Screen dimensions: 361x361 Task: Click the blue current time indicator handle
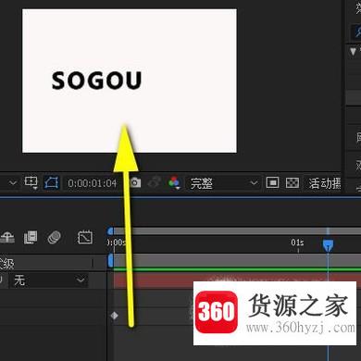coord(328,245)
